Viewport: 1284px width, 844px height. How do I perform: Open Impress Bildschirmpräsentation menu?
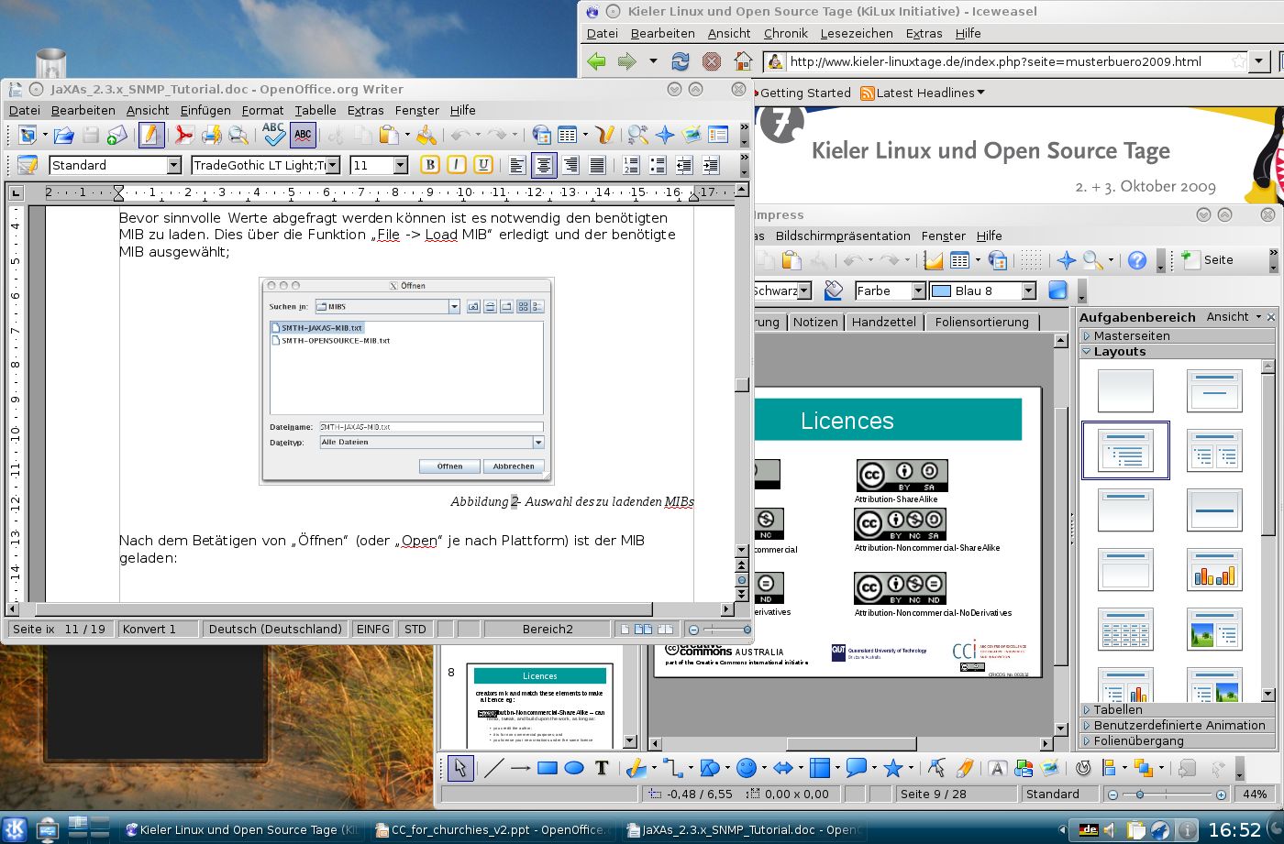843,236
